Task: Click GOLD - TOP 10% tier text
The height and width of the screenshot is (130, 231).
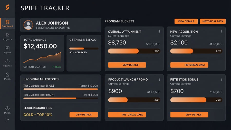Action: coord(38,115)
